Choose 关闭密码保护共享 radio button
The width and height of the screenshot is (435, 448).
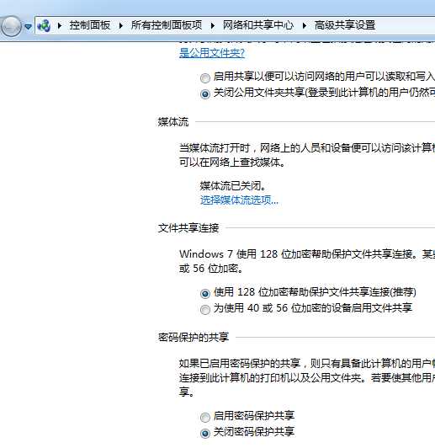tap(205, 434)
